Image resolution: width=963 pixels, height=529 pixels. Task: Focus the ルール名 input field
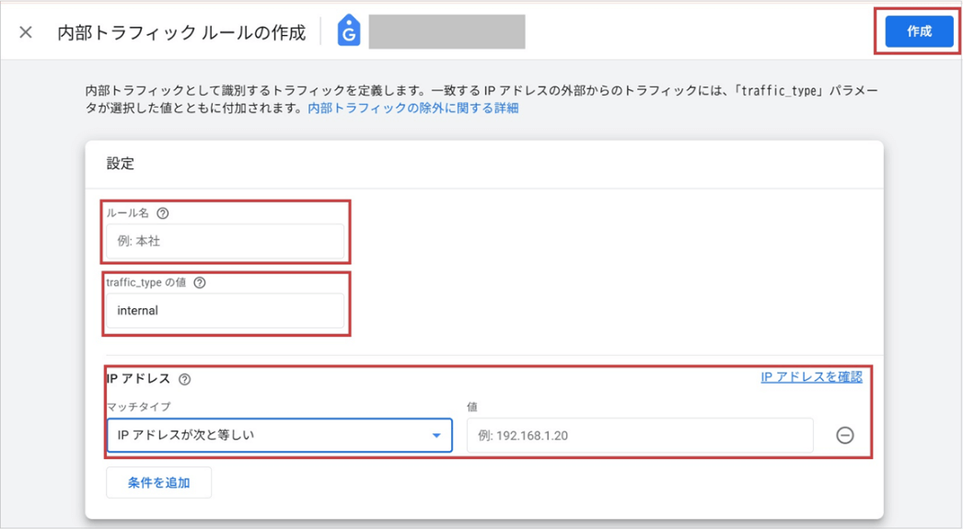[x=225, y=240]
